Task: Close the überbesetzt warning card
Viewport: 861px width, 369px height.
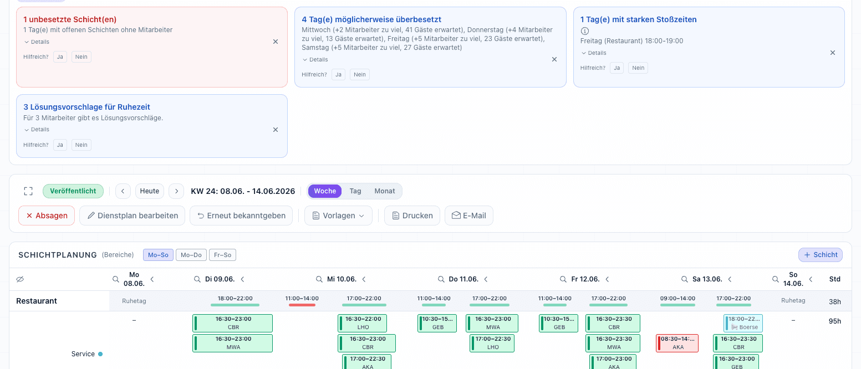Action: point(554,59)
